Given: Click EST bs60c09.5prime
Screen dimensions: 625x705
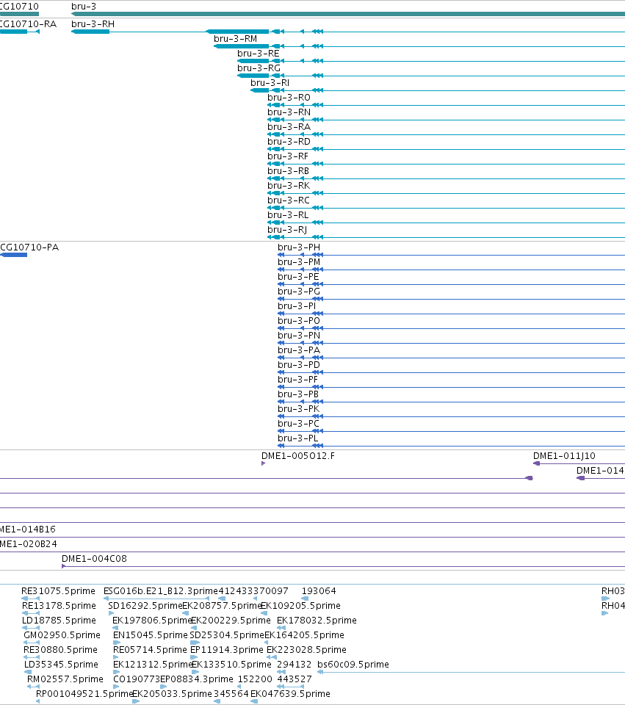Looking at the screenshot, I should point(353,665).
